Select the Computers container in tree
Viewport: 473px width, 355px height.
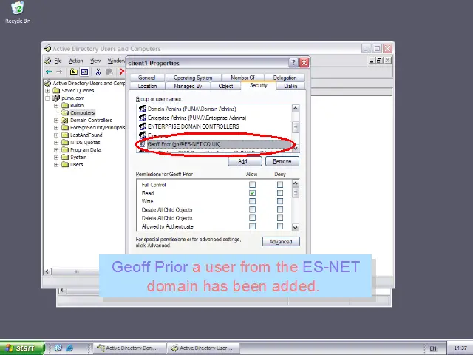coord(82,112)
